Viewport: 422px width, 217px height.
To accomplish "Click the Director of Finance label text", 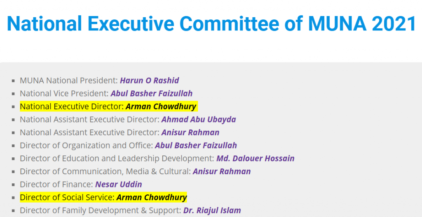I will [56, 185].
